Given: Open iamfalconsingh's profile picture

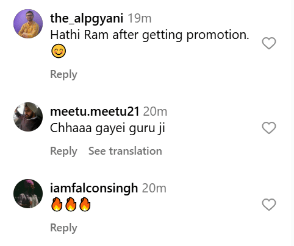Looking at the screenshot, I should pos(28,194).
